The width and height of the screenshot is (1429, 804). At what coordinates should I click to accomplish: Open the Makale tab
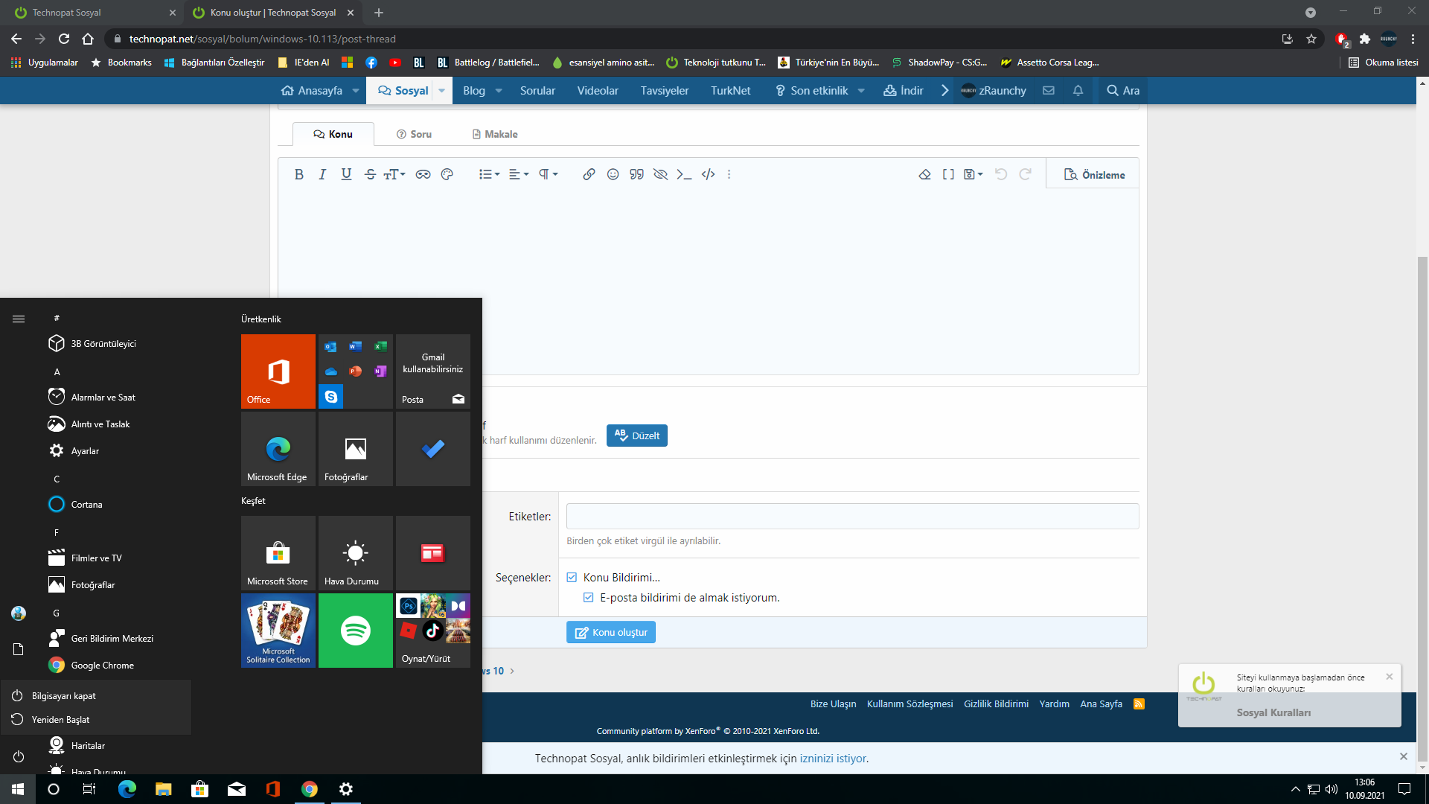495,134
